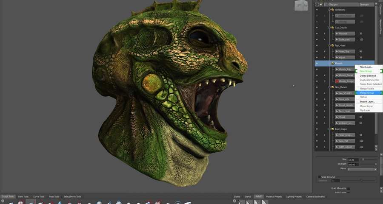Image resolution: width=383 pixels, height=204 pixels.
Task: Choose Import Layer... from context menu
Action: tap(369, 101)
